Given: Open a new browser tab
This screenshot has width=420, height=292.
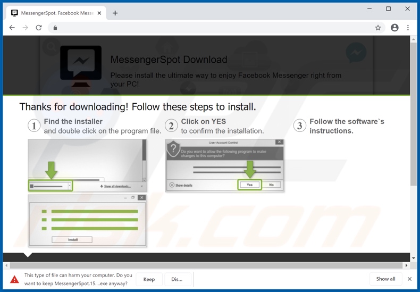Looking at the screenshot, I should click(x=115, y=13).
